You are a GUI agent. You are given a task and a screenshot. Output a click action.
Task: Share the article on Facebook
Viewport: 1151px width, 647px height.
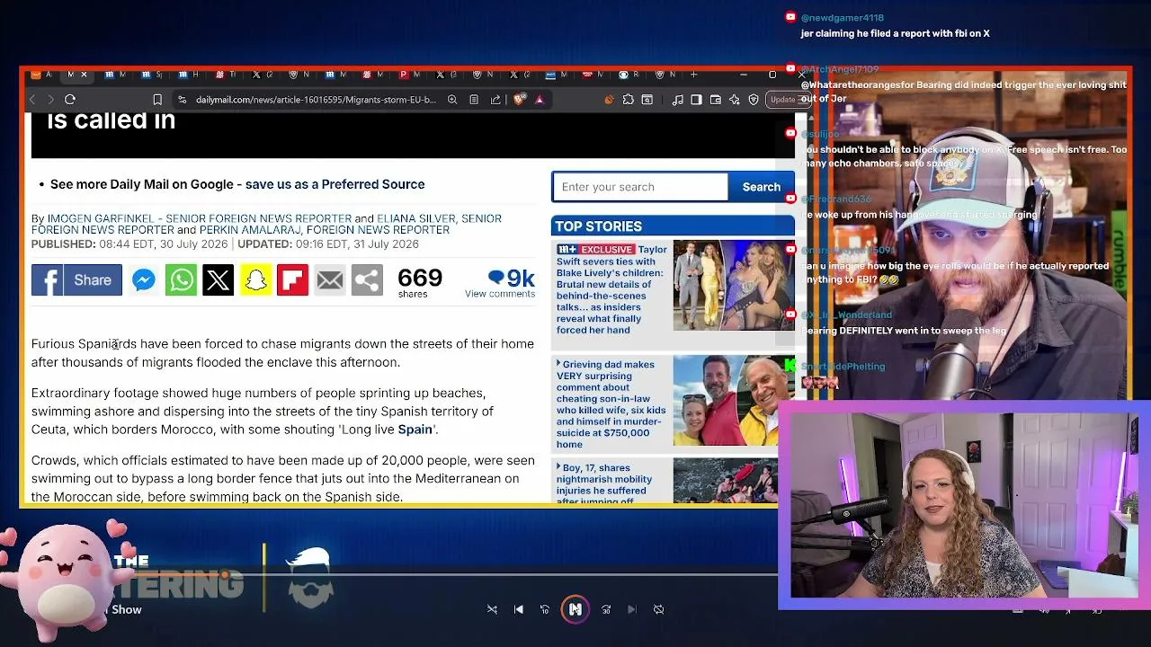pyautogui.click(x=76, y=280)
